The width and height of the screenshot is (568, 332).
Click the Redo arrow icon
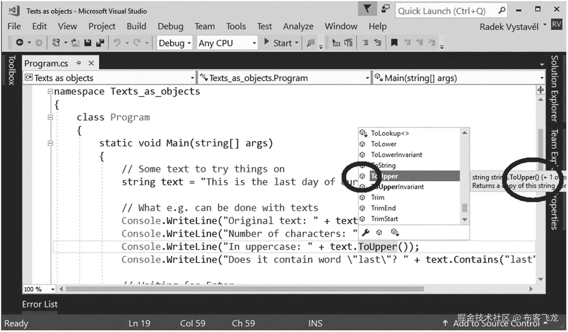click(137, 43)
